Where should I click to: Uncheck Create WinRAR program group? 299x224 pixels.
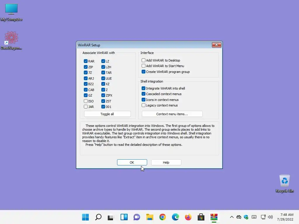tap(143, 72)
